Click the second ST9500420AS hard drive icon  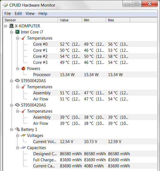coord(17,105)
